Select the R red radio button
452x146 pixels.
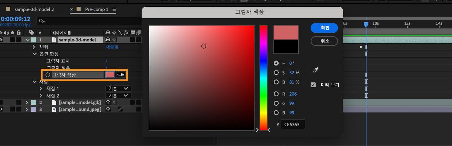[x=276, y=94]
